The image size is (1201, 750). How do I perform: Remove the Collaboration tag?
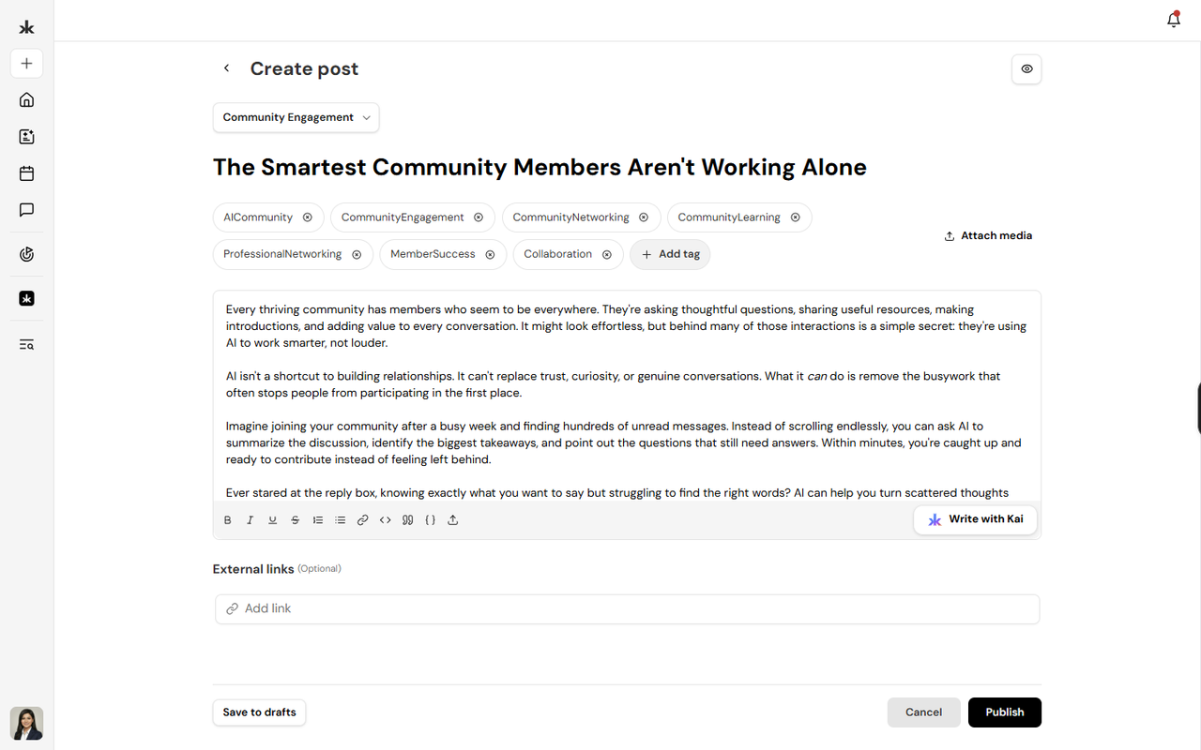[x=606, y=254]
